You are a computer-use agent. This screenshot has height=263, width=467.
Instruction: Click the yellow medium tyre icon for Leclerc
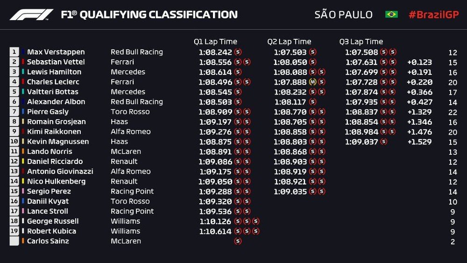(313, 82)
